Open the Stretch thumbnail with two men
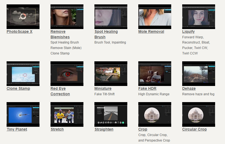Viewport: 225px width, 144px height. pos(67,114)
